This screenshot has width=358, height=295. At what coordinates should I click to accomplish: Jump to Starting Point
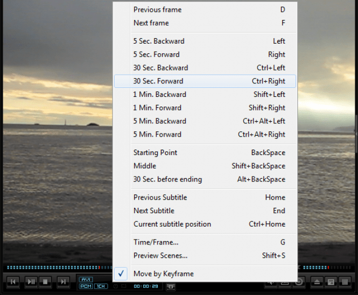(205, 152)
